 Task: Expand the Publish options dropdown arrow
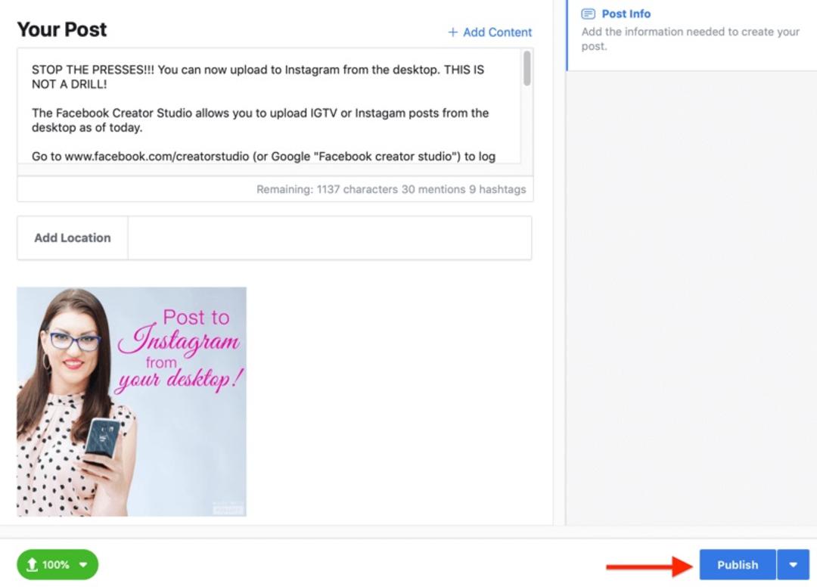tap(793, 564)
